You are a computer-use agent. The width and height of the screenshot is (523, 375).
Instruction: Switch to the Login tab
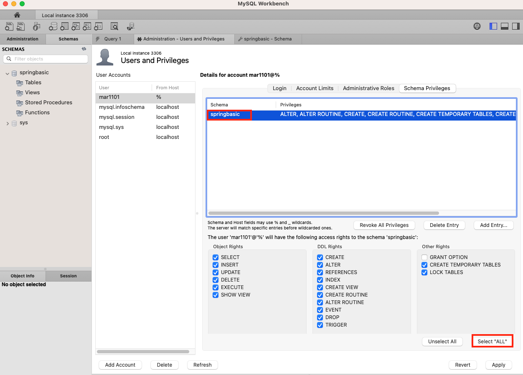(279, 88)
